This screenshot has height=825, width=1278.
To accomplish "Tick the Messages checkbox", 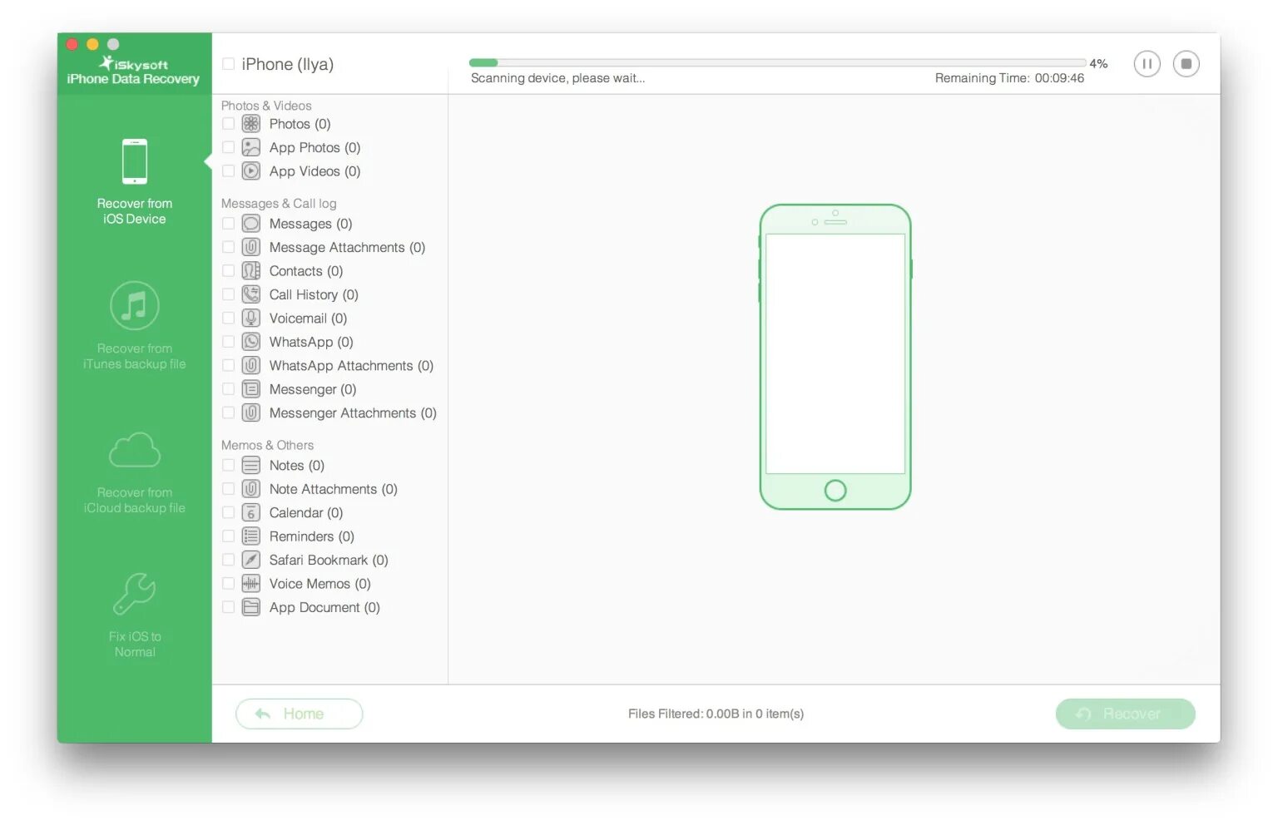I will click(x=228, y=224).
